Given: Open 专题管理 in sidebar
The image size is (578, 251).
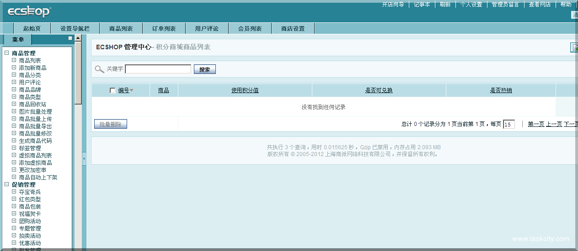Looking at the screenshot, I should point(30,228).
